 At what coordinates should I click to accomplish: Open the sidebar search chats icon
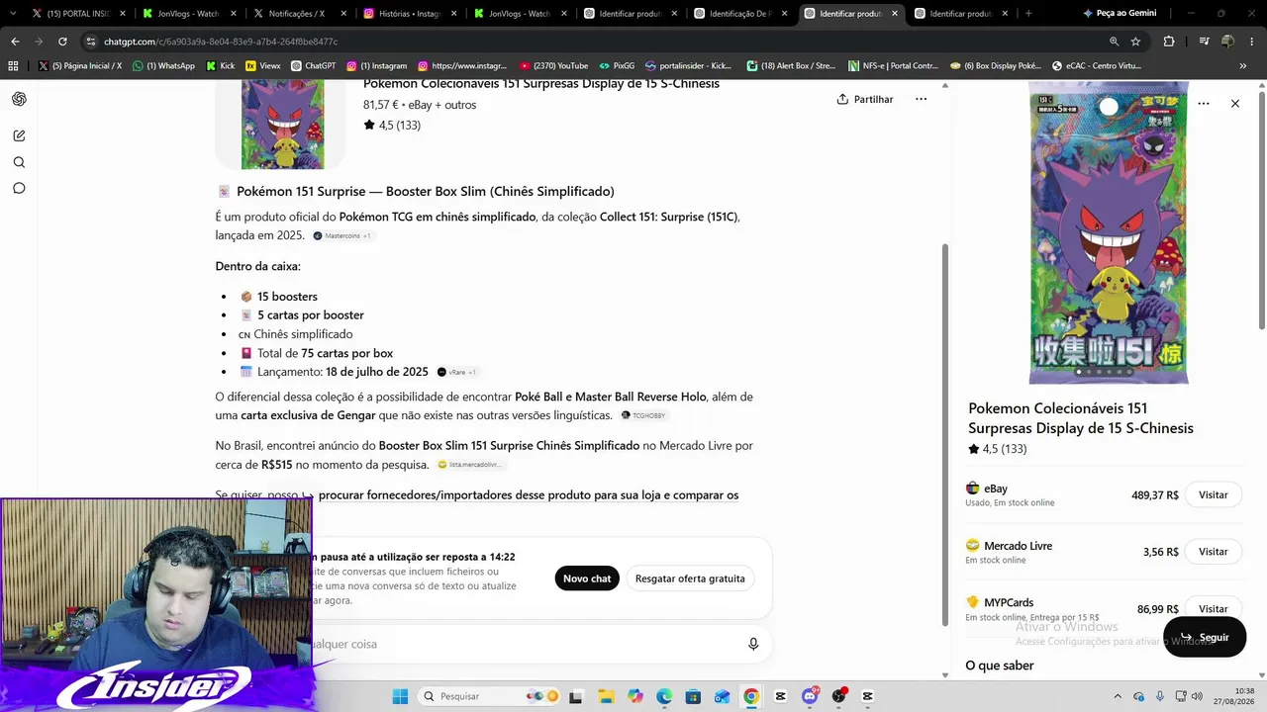[19, 162]
